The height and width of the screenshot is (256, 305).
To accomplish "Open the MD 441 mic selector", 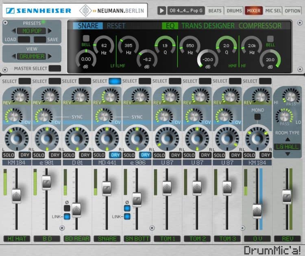I will 107,163.
